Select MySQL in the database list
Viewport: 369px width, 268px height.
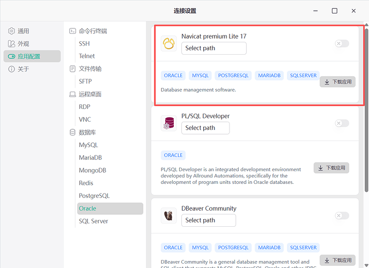point(88,145)
